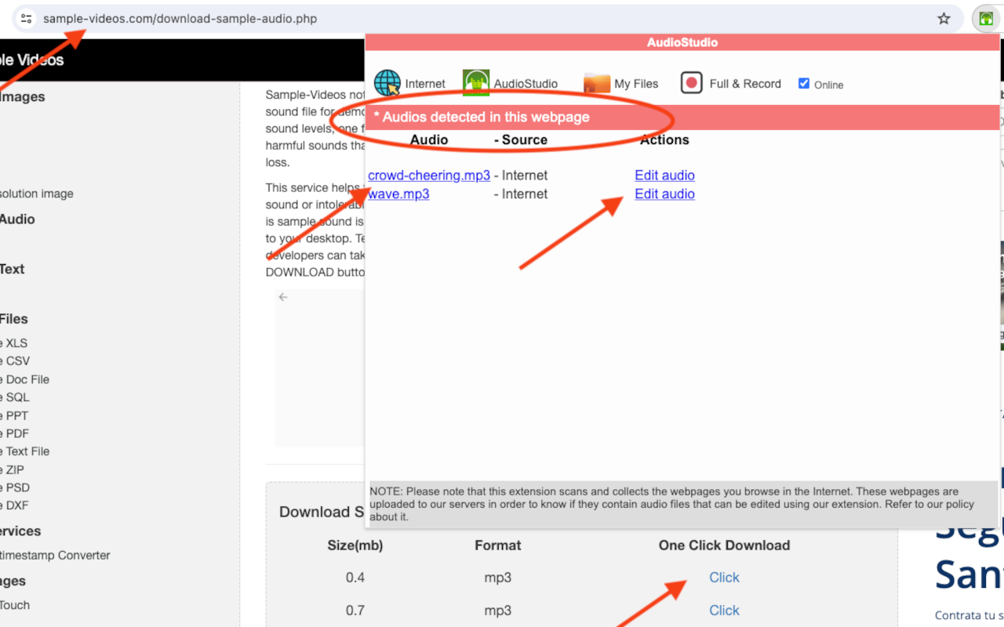This screenshot has height=627, width=1004.
Task: Click the mp3 format cell in 0.4 row
Action: click(x=498, y=578)
